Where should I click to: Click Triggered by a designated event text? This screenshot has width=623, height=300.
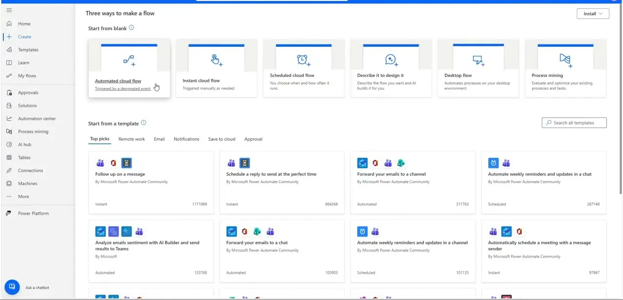(x=123, y=89)
